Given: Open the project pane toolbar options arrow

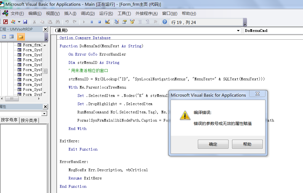Looking at the screenshot, I should click(46, 37).
